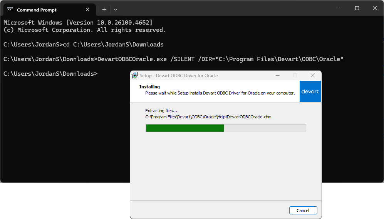Minimize the Command Prompt window

(x=339, y=8)
